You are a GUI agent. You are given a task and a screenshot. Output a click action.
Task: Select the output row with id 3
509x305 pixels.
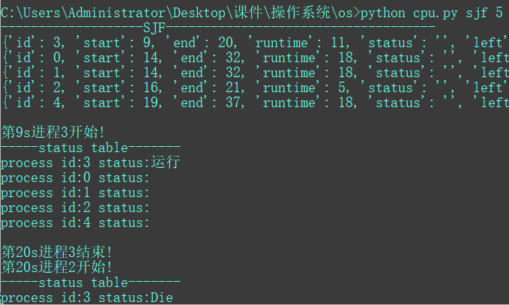255,43
